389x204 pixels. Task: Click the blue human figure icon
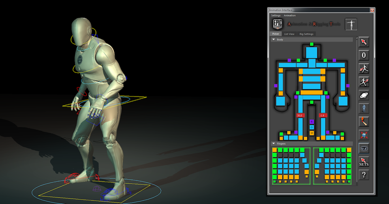[x=364, y=108]
